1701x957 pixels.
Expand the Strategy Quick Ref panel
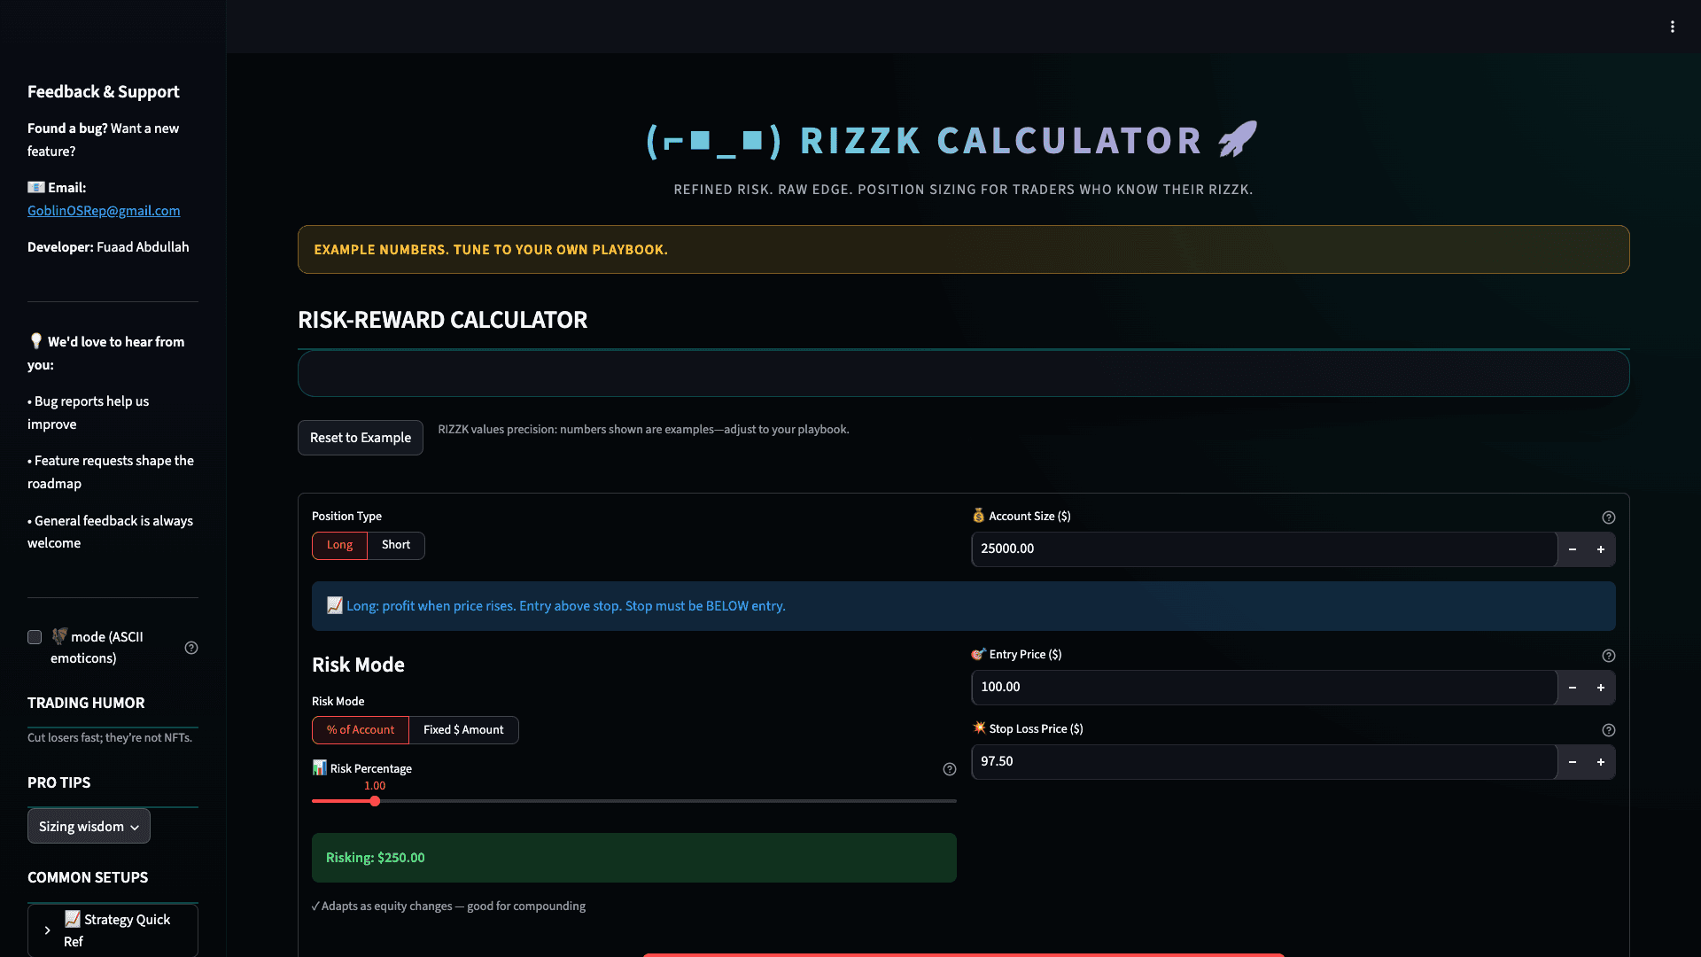pos(113,930)
